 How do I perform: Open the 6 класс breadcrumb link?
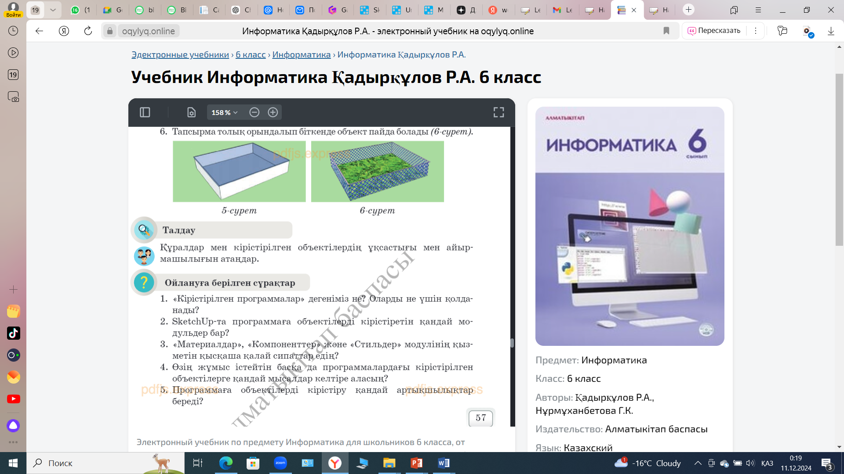coord(250,54)
